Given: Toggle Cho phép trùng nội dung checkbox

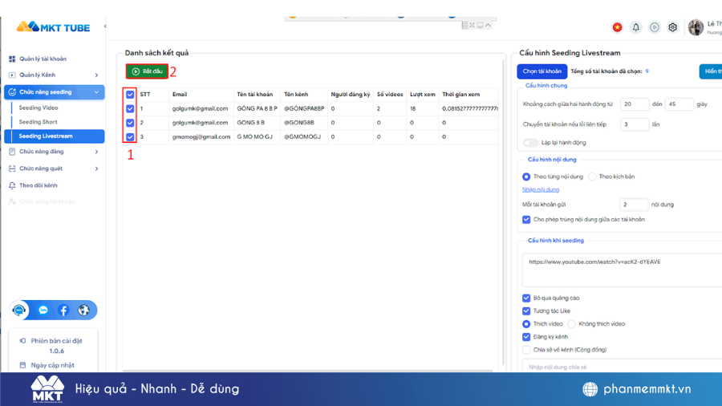Looking at the screenshot, I should 525,220.
